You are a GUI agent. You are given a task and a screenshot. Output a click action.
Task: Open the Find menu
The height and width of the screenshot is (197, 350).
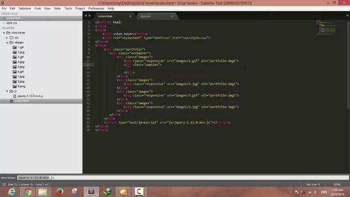38,8
